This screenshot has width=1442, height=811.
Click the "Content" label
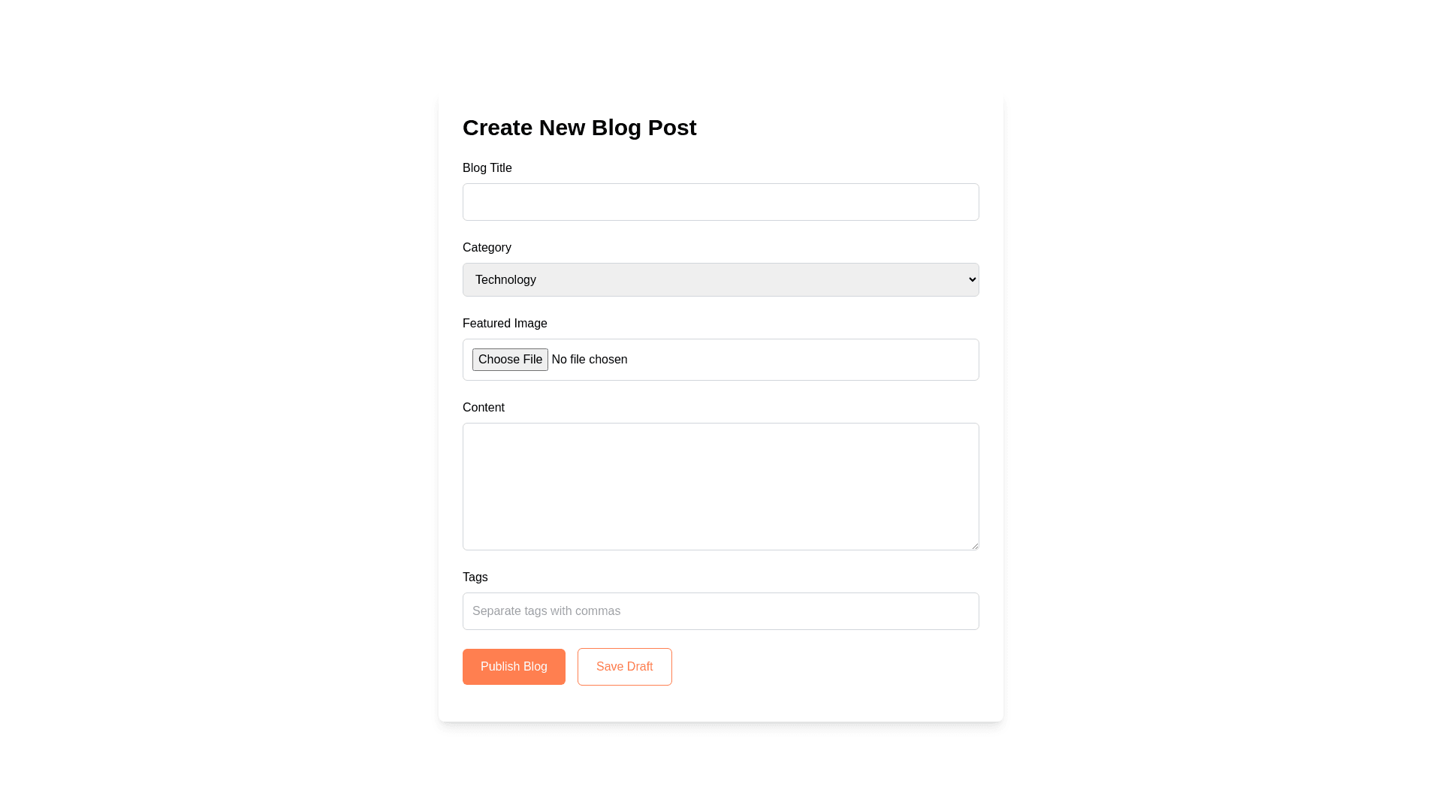tap(484, 408)
